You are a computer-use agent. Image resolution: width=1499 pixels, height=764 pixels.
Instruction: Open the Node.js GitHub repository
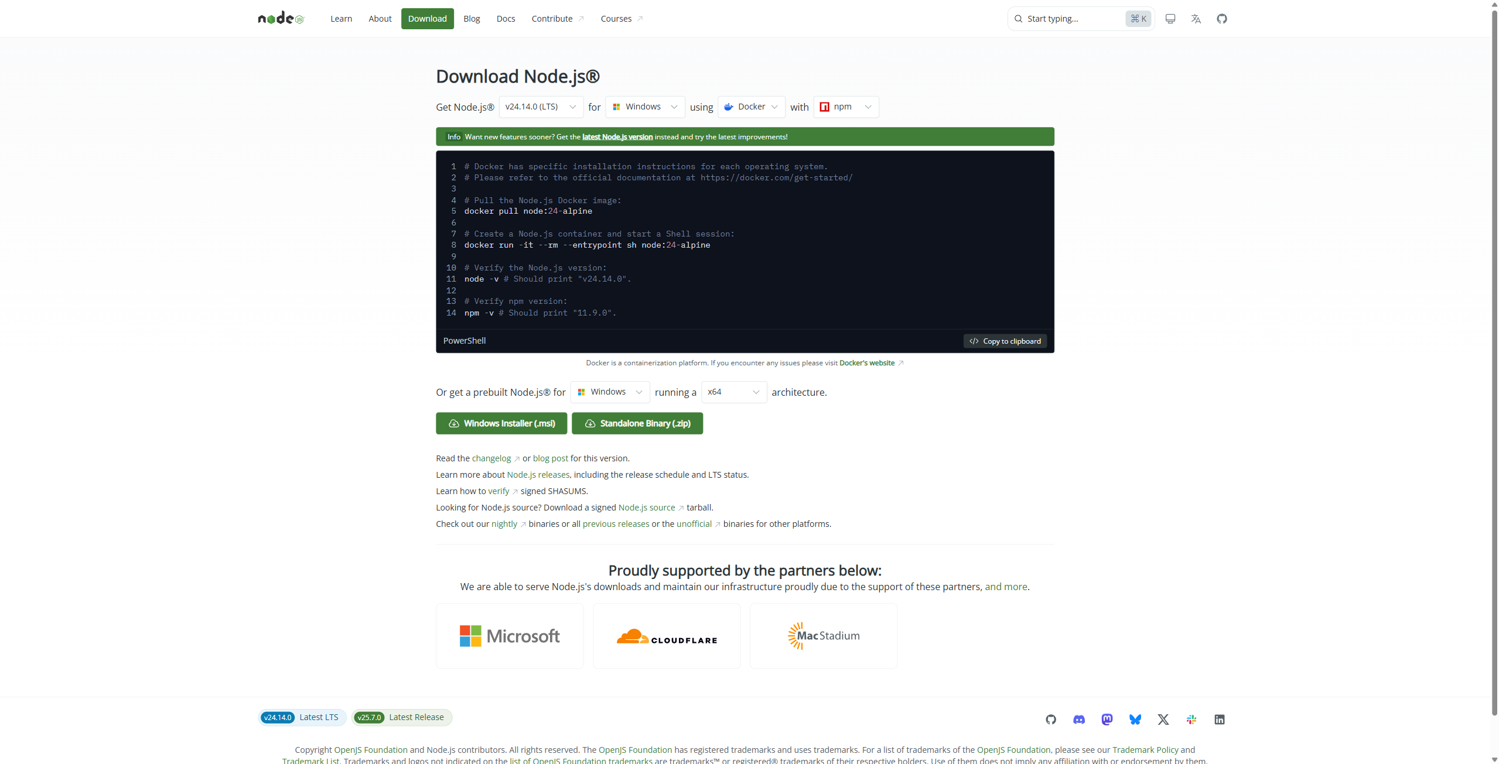[1222, 18]
